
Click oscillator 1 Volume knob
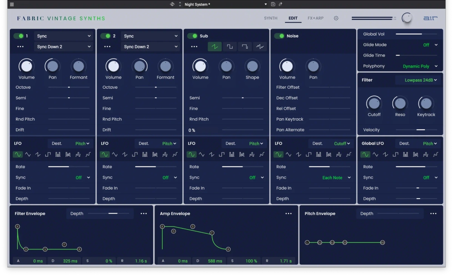(x=26, y=66)
